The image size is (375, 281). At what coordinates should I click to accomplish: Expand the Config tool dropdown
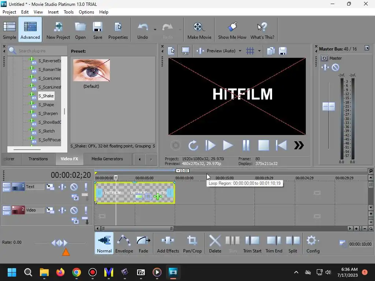pos(318,241)
